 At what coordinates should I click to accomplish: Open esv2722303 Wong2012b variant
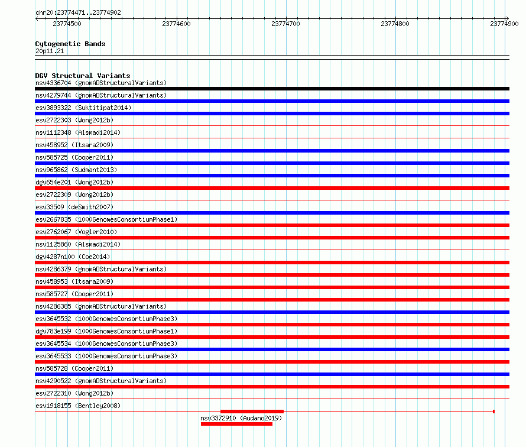point(74,120)
